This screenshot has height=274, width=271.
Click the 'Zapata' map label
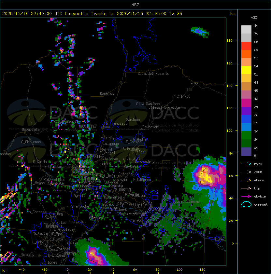[72, 242]
